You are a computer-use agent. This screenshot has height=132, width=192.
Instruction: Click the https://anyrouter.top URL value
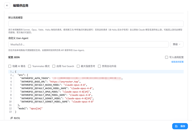click(64, 82)
